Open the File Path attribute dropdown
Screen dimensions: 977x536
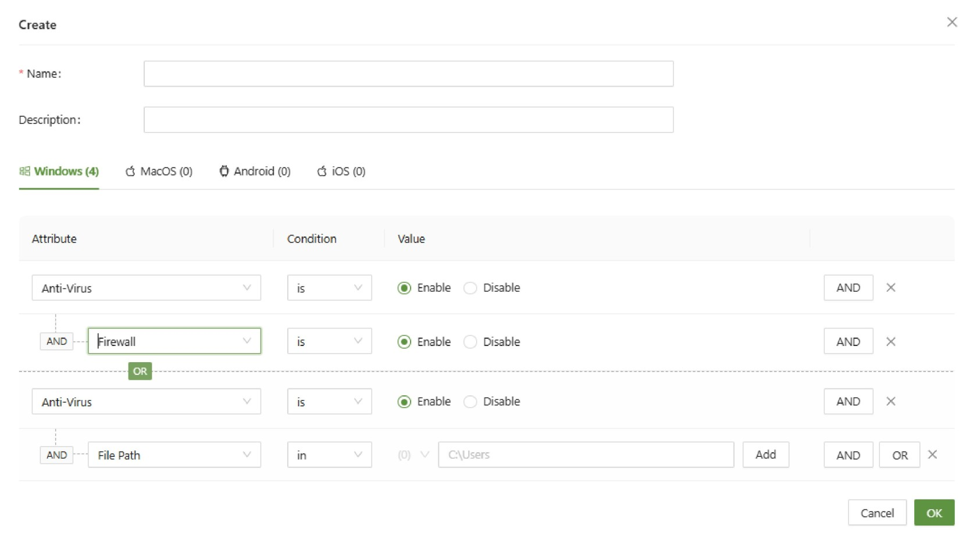coord(247,455)
